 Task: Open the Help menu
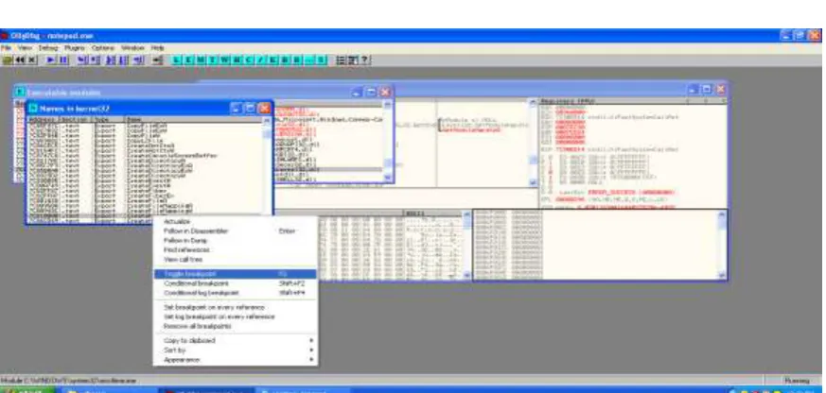157,47
